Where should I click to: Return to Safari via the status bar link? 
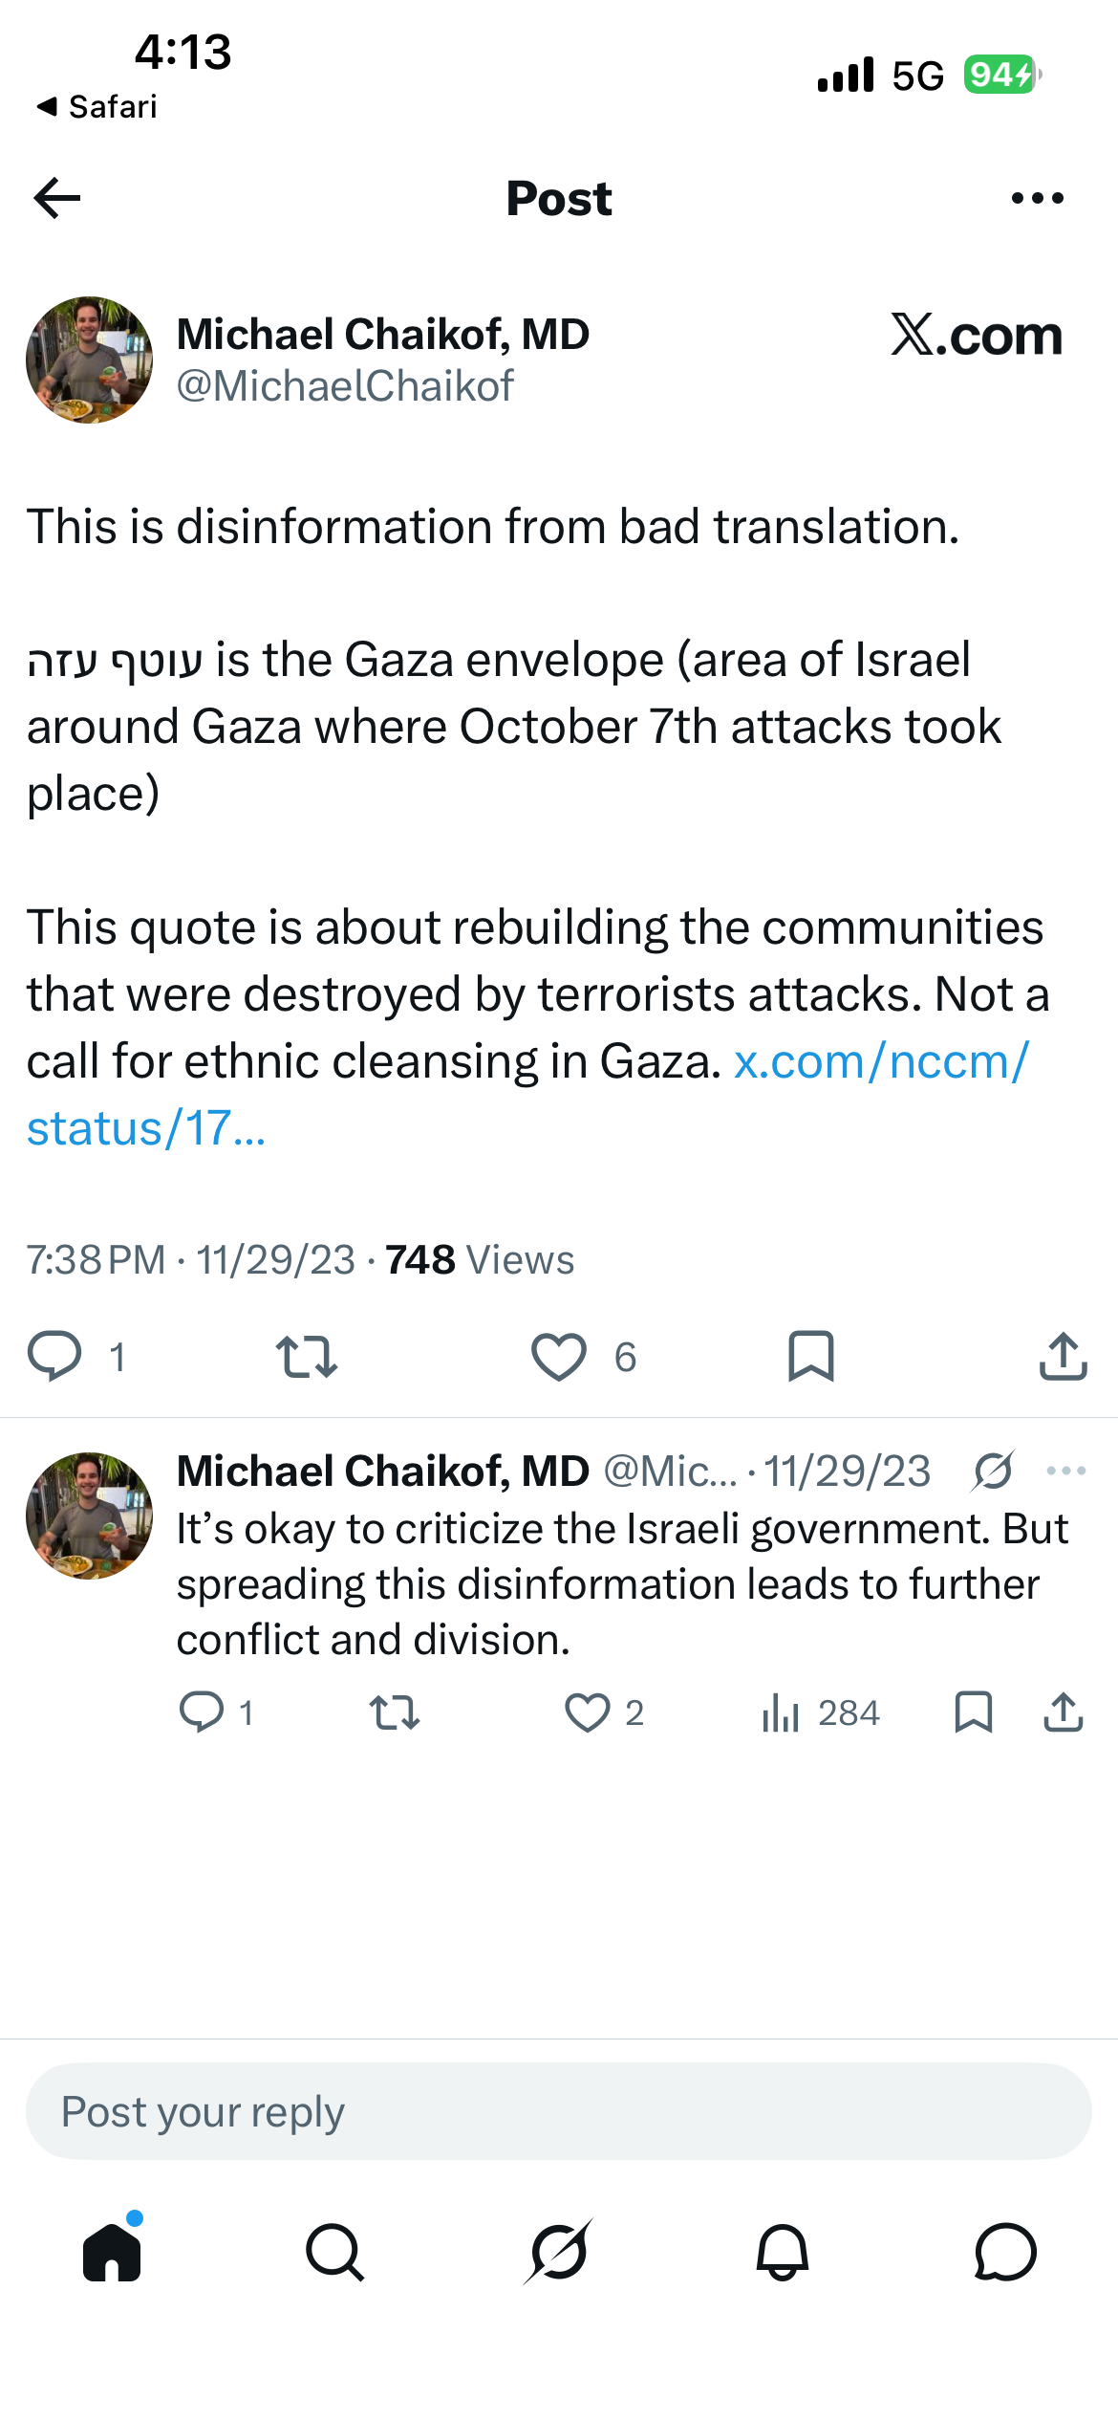pyautogui.click(x=97, y=106)
